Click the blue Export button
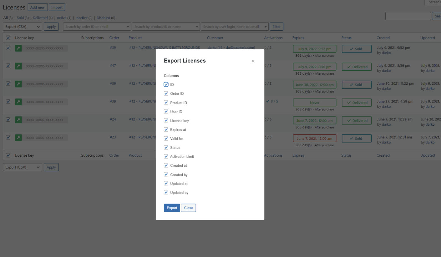 tap(172, 208)
